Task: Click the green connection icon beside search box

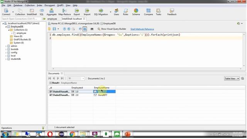Action: click(44, 19)
